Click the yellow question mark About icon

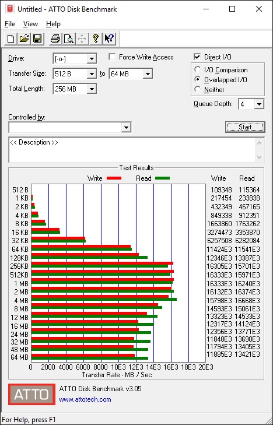(96, 38)
